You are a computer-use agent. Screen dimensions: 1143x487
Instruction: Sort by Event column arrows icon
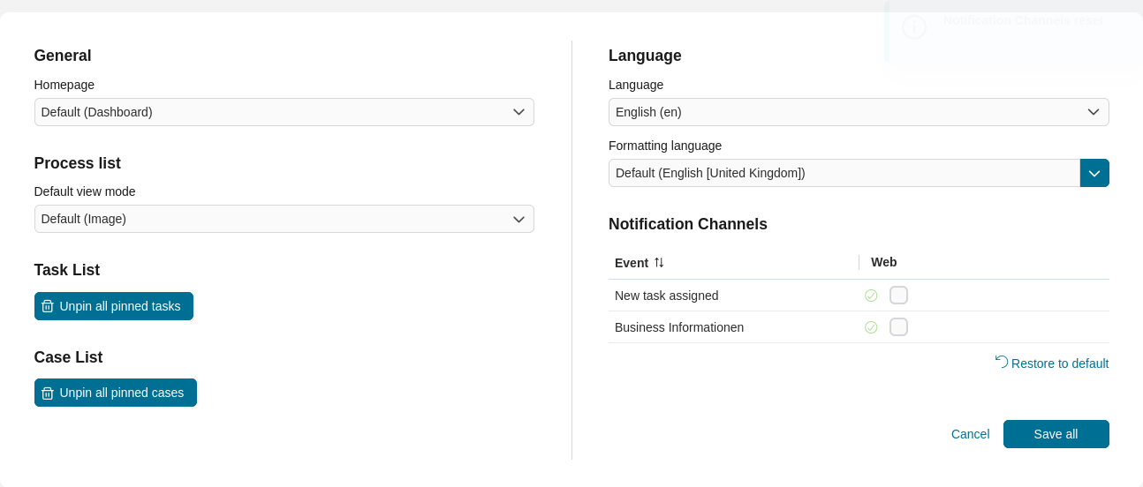[659, 262]
